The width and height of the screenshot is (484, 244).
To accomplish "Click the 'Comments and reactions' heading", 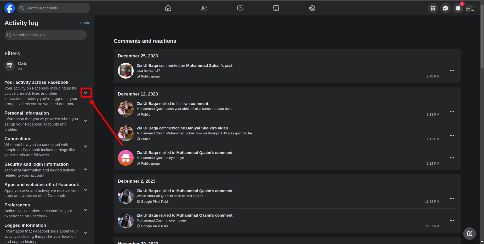I will pos(145,41).
